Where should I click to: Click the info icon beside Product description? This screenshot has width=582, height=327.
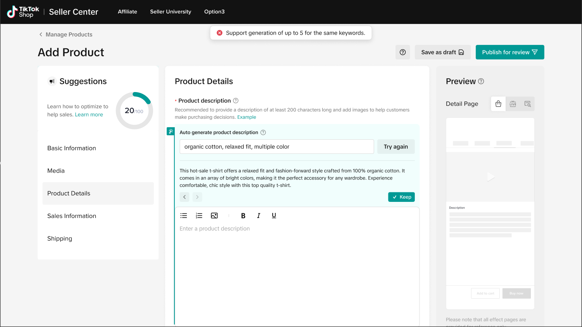pos(236,101)
